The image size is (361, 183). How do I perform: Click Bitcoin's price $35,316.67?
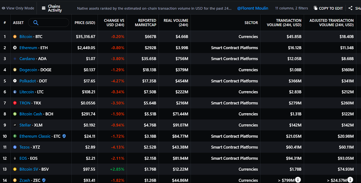pos(86,37)
